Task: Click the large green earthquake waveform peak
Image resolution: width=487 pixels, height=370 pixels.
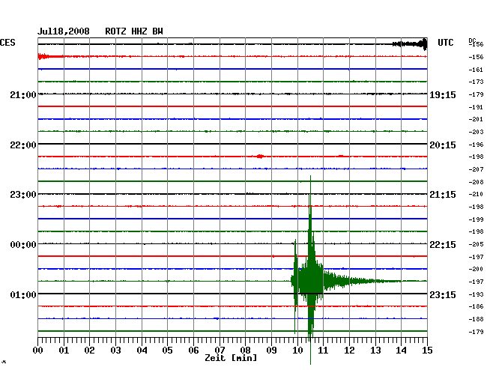Action: (x=310, y=270)
